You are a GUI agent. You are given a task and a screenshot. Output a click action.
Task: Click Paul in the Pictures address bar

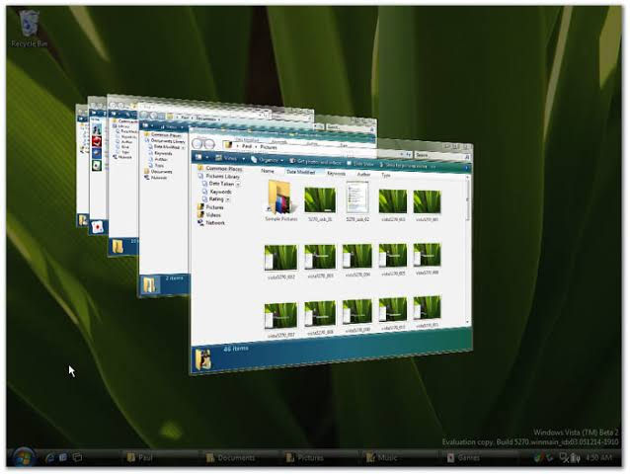click(247, 146)
